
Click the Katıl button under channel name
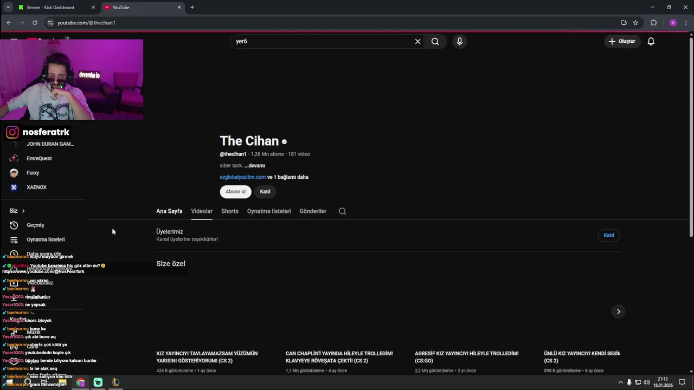click(265, 191)
